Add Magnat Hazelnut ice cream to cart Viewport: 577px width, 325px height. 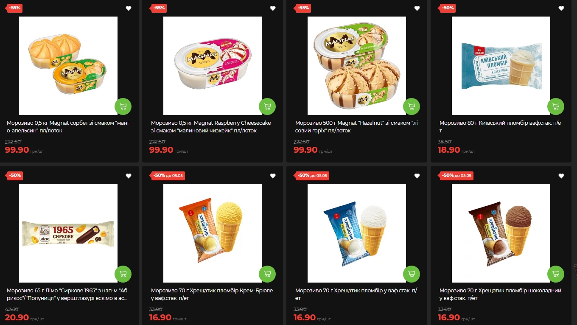412,106
